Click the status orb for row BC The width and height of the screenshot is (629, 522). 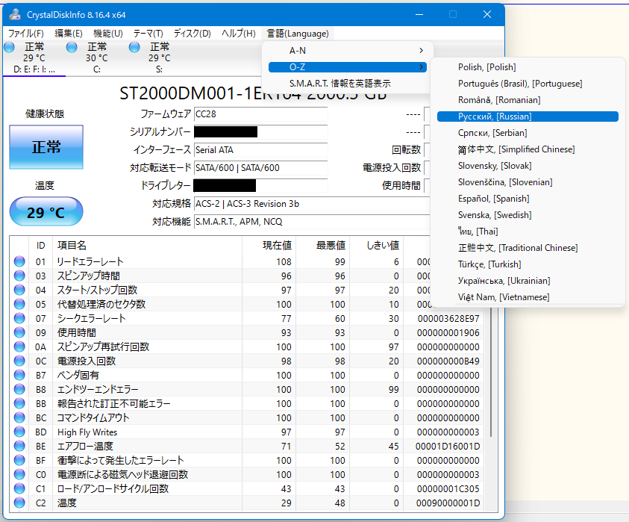[19, 417]
